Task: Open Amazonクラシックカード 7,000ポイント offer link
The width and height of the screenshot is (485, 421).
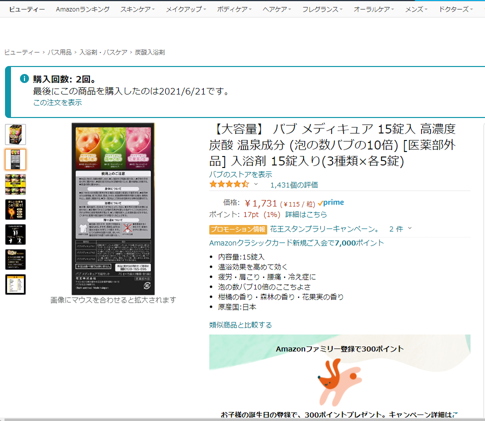Action: (297, 243)
